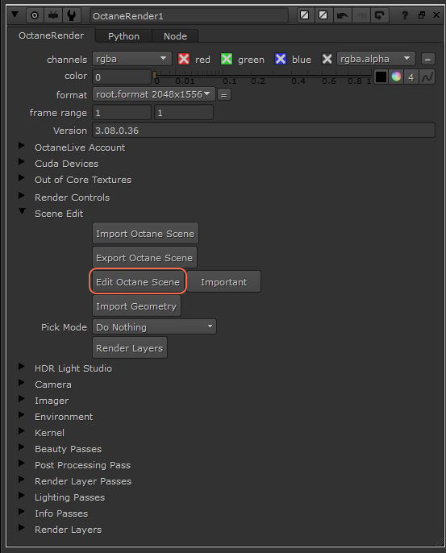Click the Edit Octane Scene button
446x553 pixels.
pyautogui.click(x=138, y=282)
